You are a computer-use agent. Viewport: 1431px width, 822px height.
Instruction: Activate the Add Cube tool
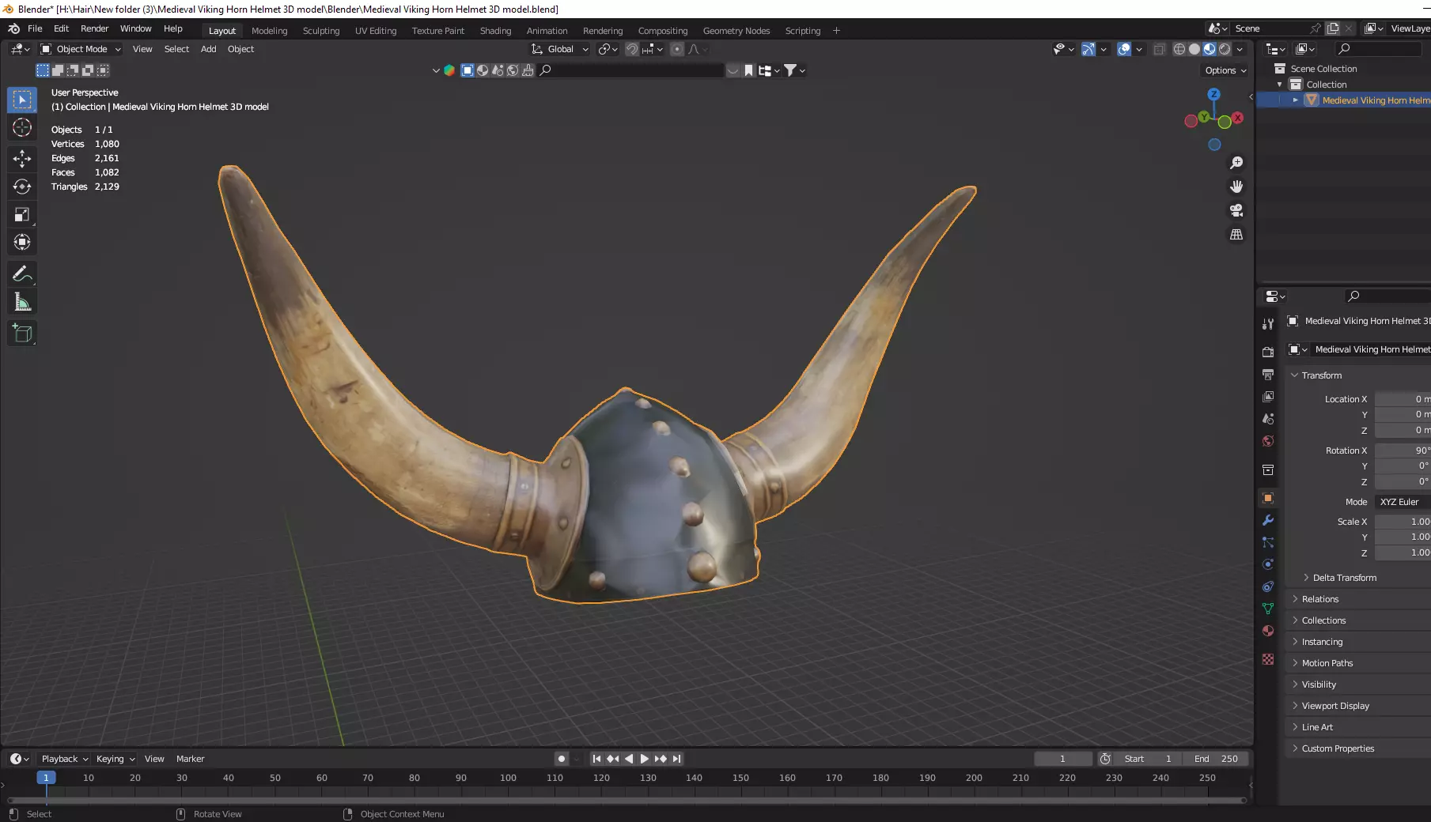click(x=22, y=333)
